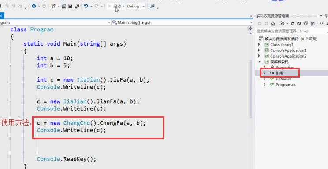Click the editor split-window handle icon
Screen dimensions: 328x169
point(250,29)
